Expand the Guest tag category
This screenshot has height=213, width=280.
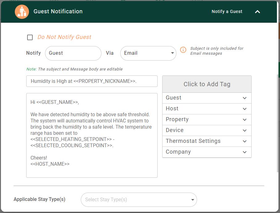point(207,98)
